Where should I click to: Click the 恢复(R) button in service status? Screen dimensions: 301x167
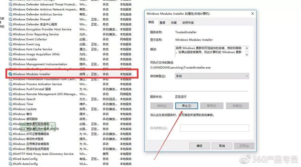(237, 106)
